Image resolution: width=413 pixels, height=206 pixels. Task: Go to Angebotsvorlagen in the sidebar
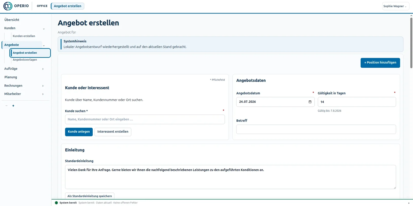click(x=25, y=60)
